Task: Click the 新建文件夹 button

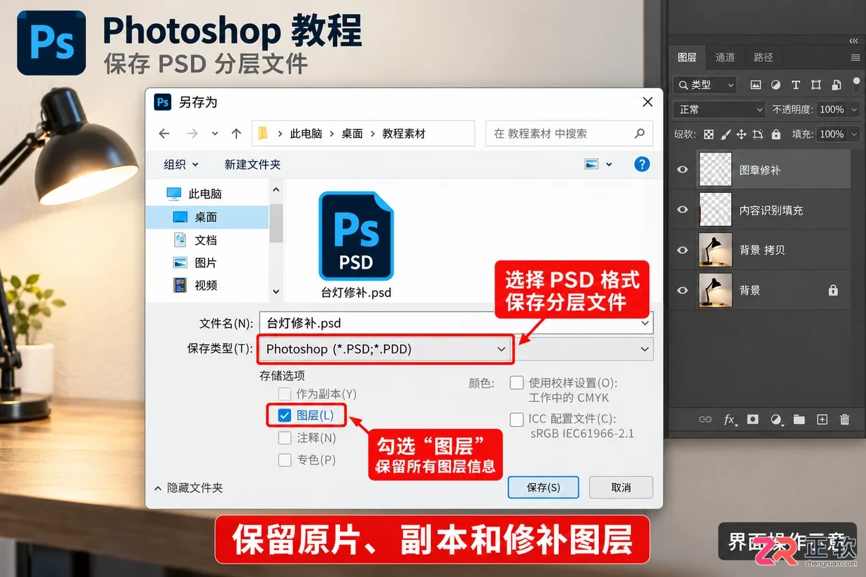Action: pyautogui.click(x=253, y=164)
